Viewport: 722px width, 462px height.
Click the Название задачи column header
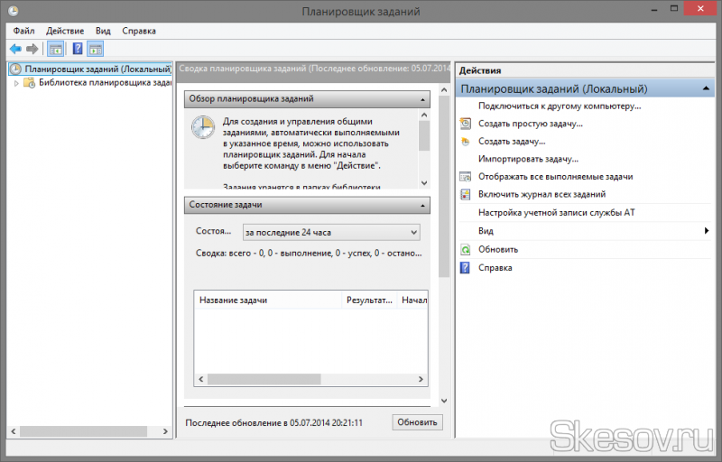(x=268, y=300)
